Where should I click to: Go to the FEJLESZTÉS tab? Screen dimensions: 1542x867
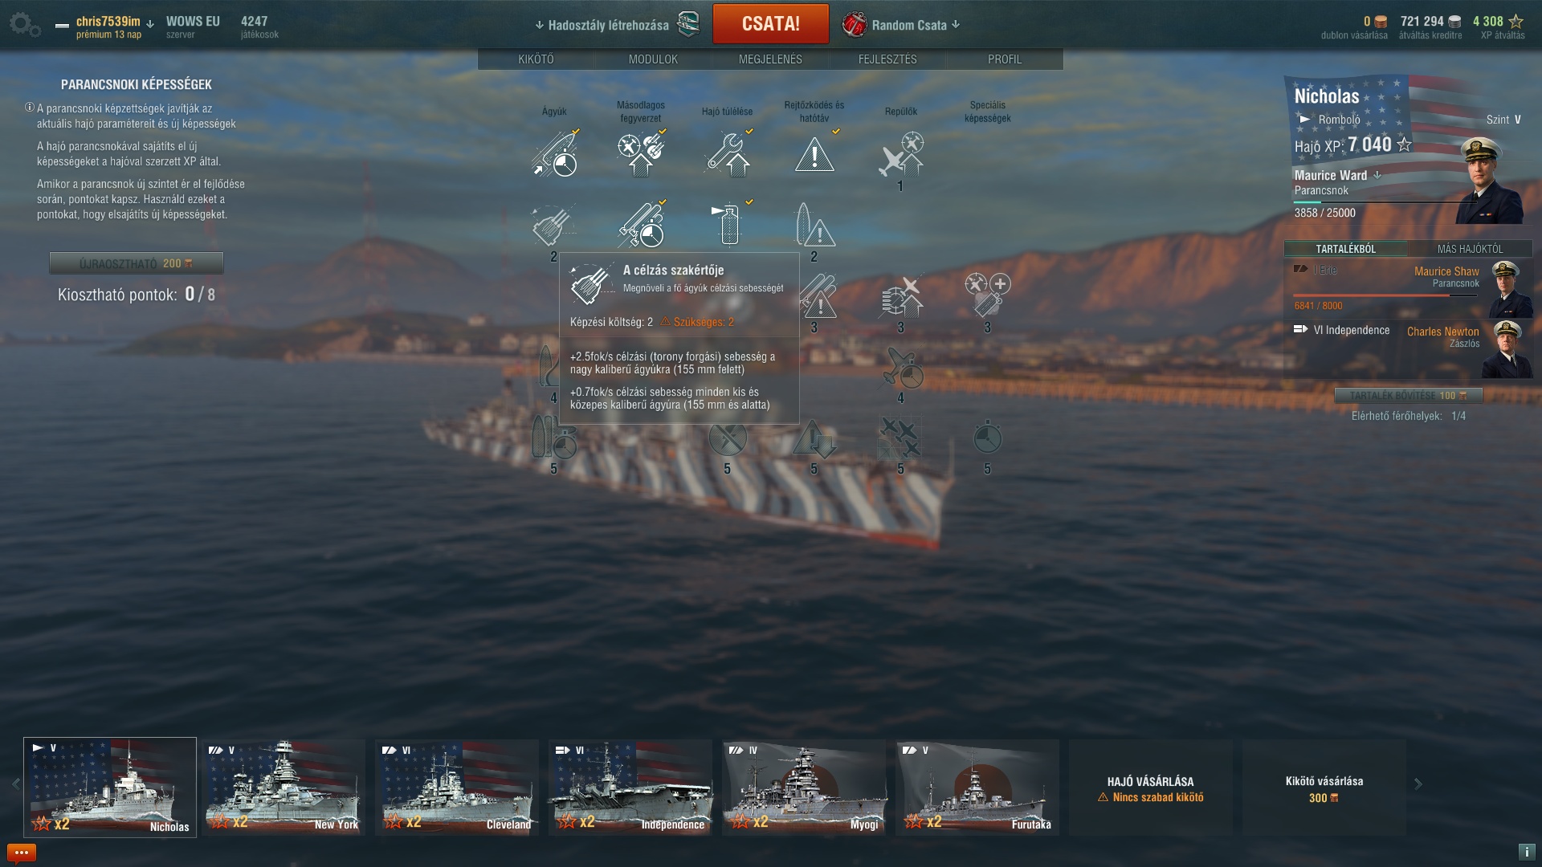click(x=887, y=59)
